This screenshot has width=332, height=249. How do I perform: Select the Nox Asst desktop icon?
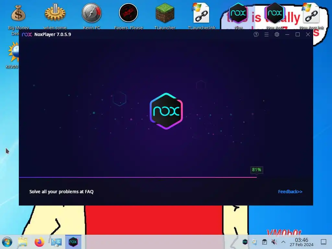[x=275, y=13]
